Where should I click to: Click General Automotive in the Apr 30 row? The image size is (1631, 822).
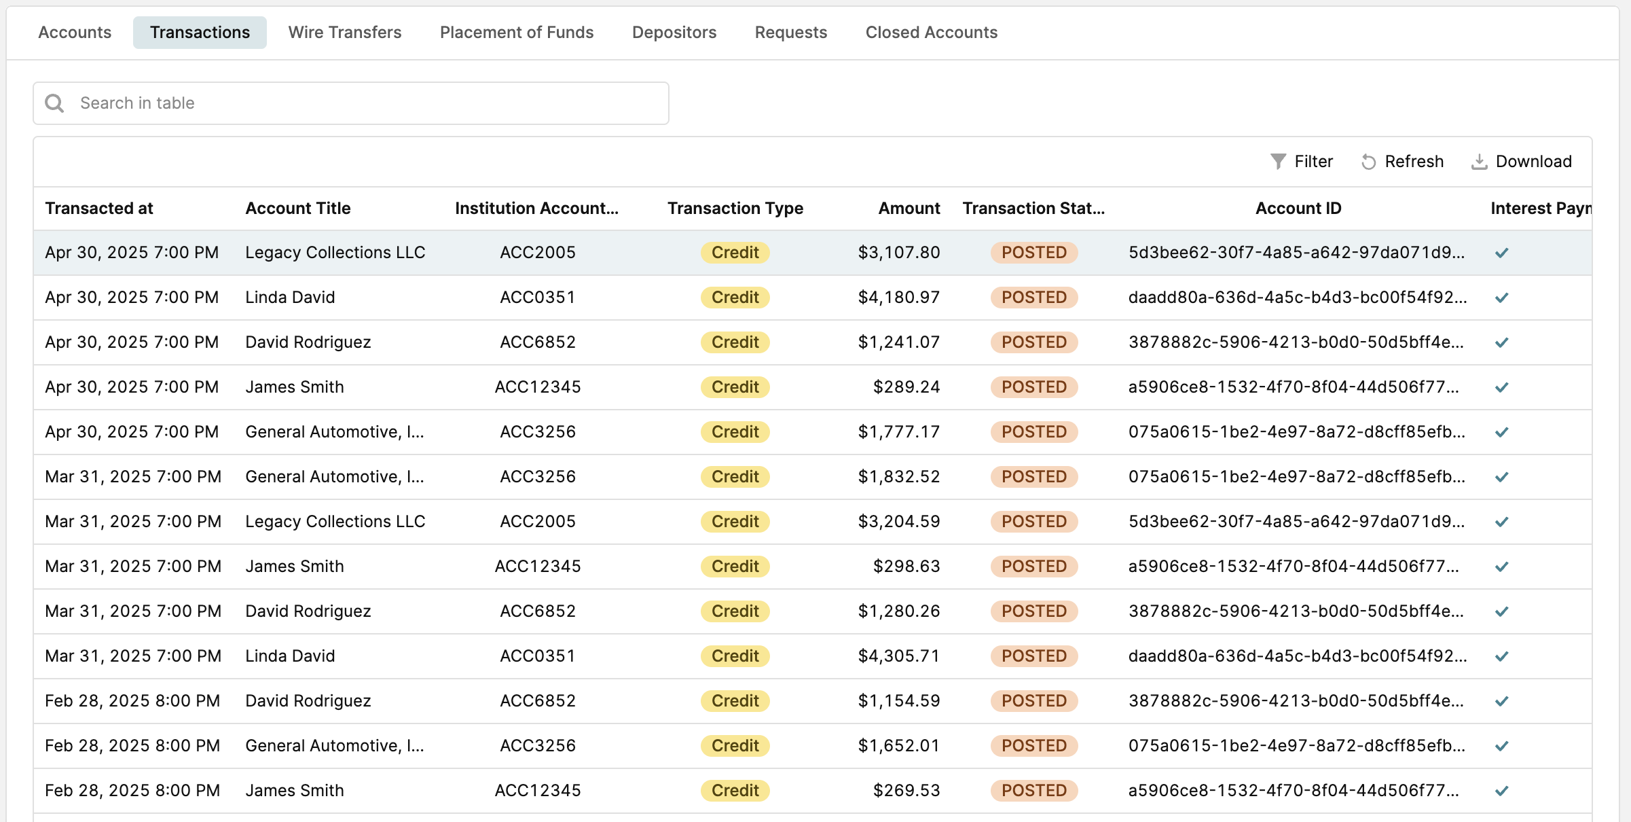[335, 432]
